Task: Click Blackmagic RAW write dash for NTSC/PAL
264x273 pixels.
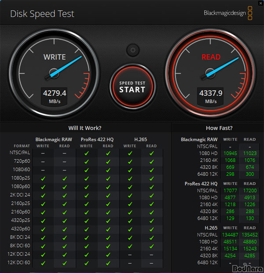Action: pos(43,153)
